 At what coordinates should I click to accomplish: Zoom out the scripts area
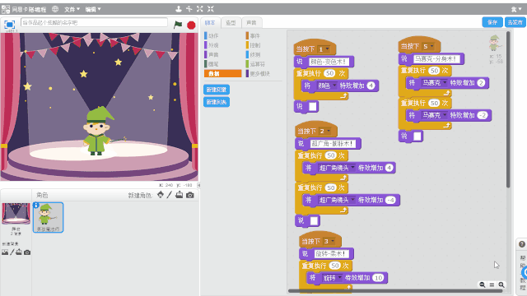click(x=483, y=284)
